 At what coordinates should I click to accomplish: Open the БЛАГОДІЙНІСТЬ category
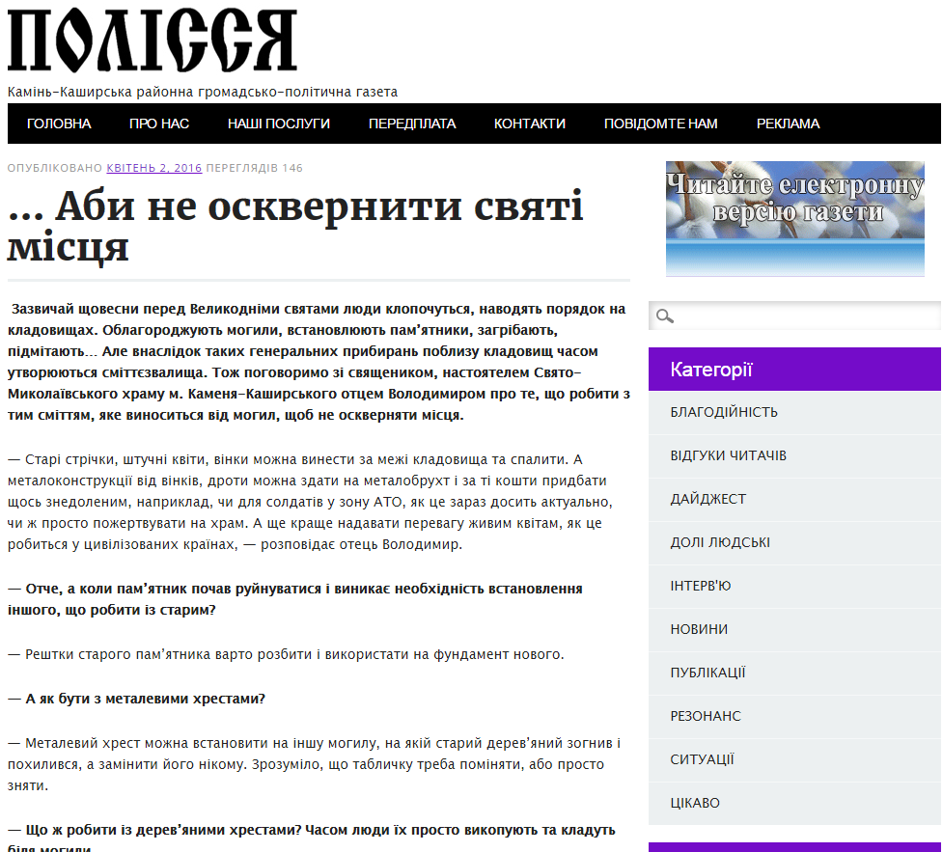724,412
